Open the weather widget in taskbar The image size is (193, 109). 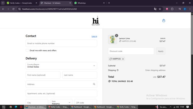162,107
